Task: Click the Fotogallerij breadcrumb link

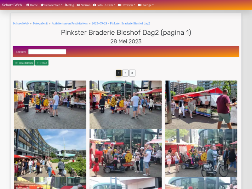Action: pyautogui.click(x=40, y=23)
